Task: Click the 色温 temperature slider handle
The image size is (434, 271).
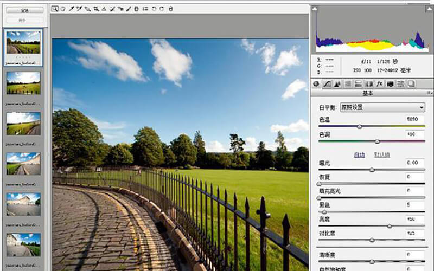Action: point(359,126)
